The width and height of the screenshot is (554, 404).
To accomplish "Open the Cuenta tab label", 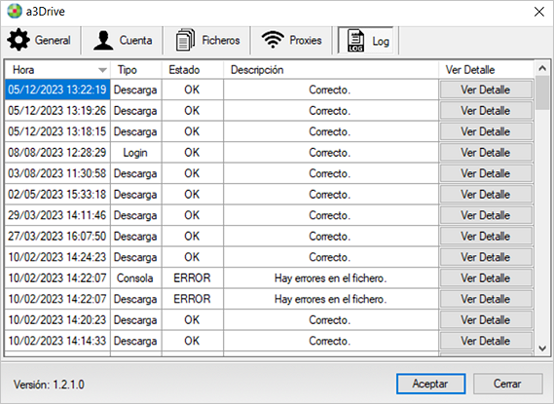I will click(135, 40).
